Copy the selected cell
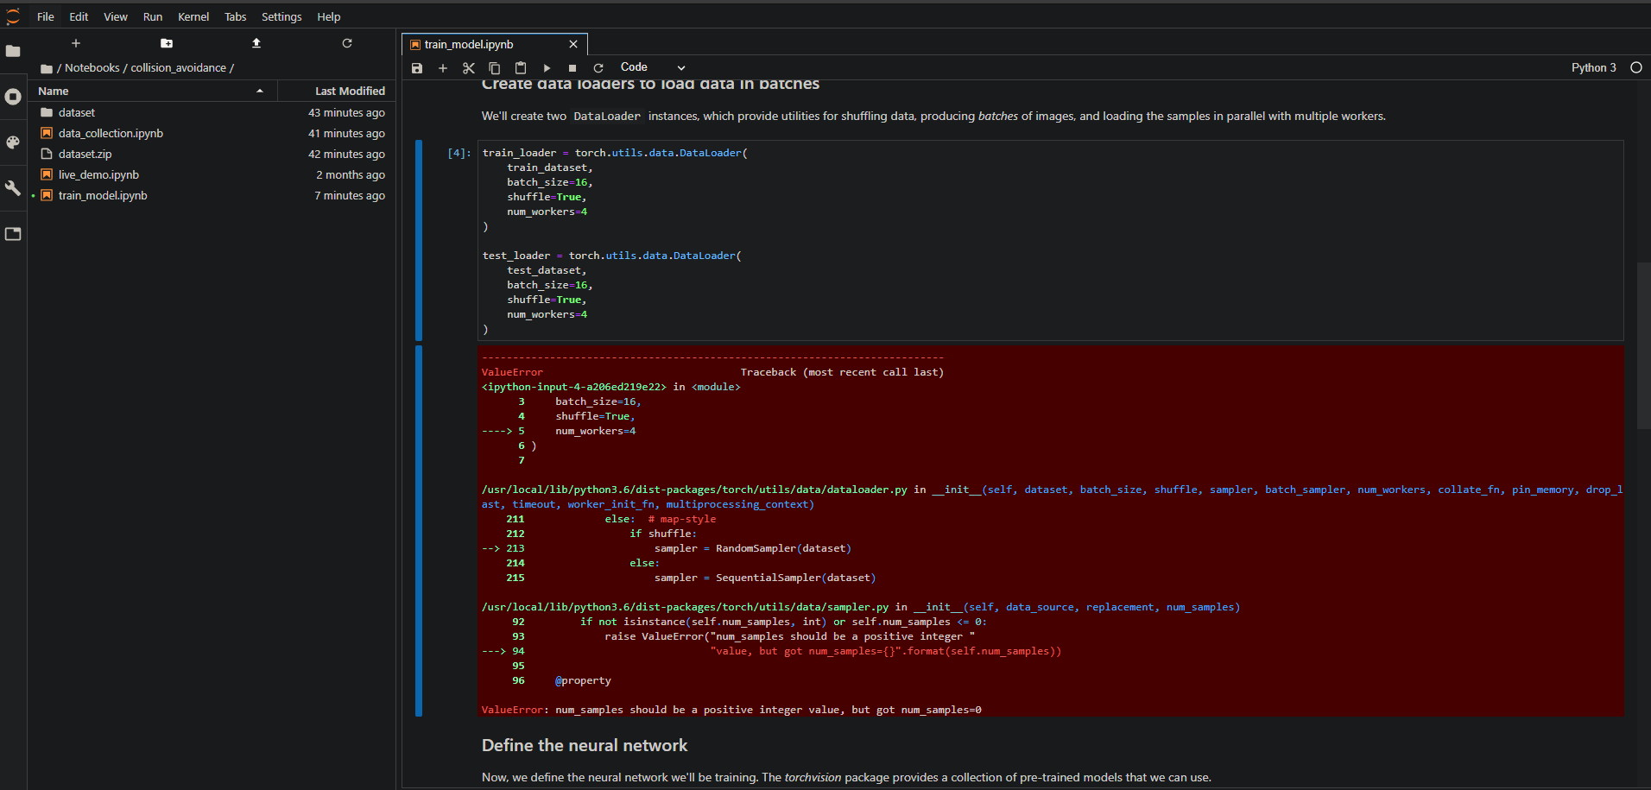Image resolution: width=1651 pixels, height=790 pixels. pyautogui.click(x=495, y=68)
